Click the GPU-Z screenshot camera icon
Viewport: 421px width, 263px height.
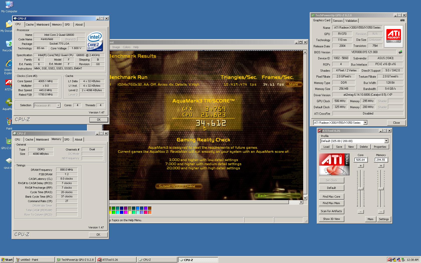(x=402, y=20)
